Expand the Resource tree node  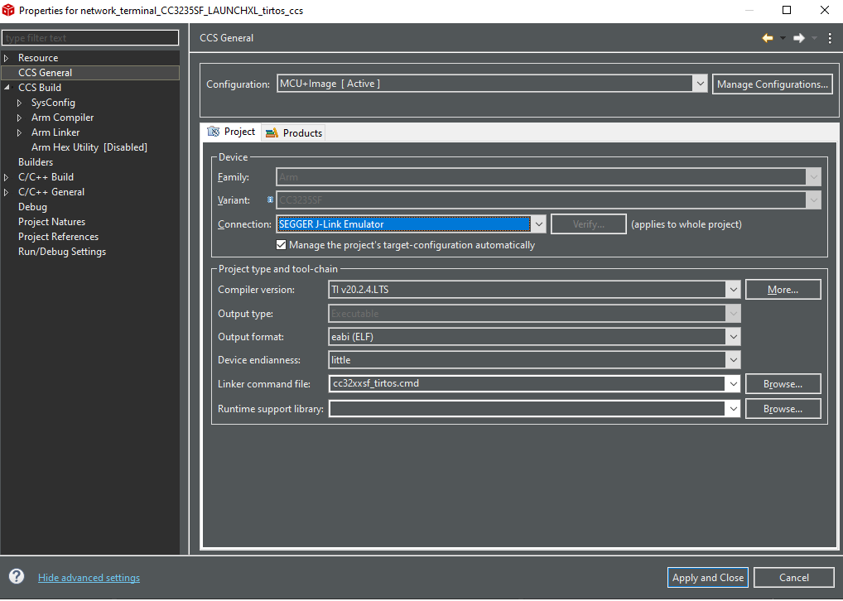(7, 57)
